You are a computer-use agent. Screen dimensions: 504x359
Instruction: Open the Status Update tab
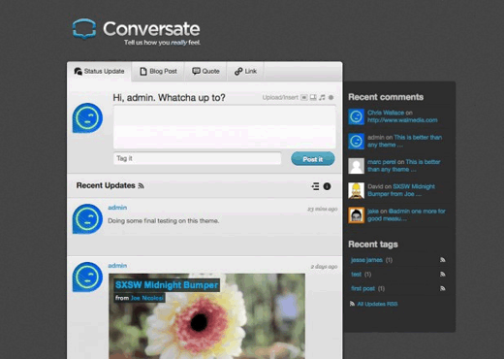coord(100,71)
